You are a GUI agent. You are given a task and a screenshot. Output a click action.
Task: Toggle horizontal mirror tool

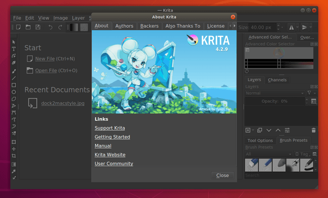[291, 27]
